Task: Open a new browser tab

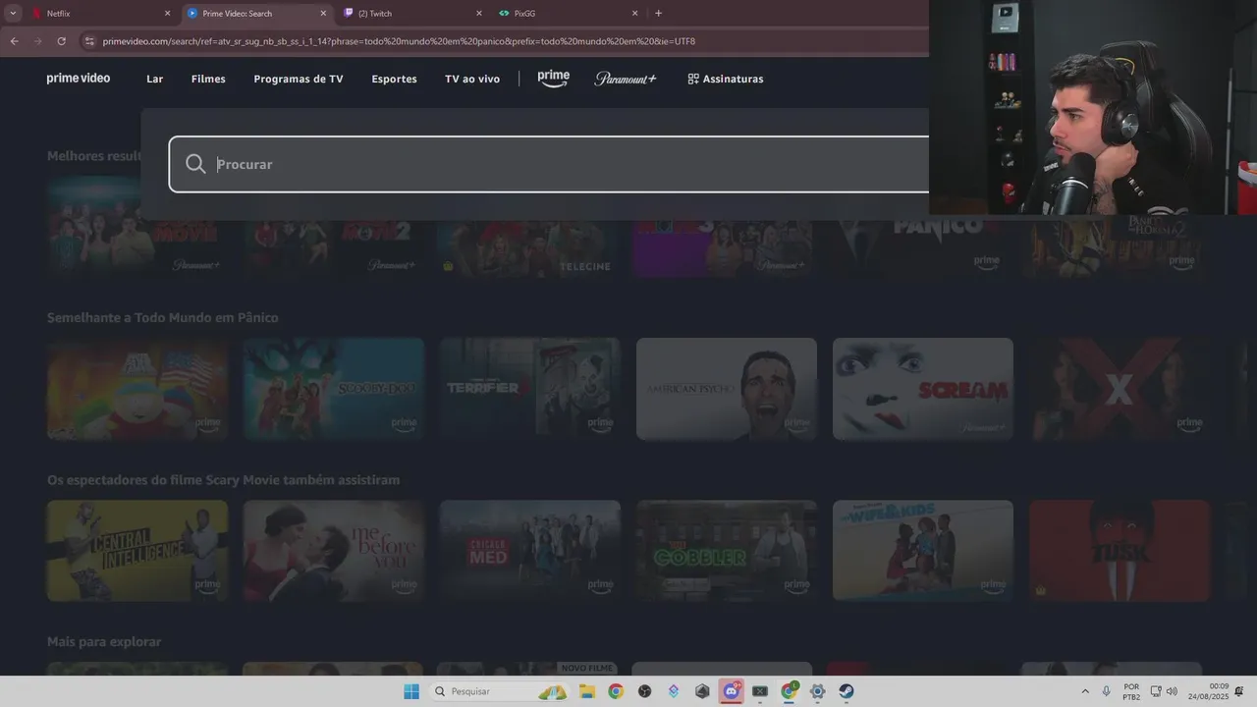Action: pos(658,14)
